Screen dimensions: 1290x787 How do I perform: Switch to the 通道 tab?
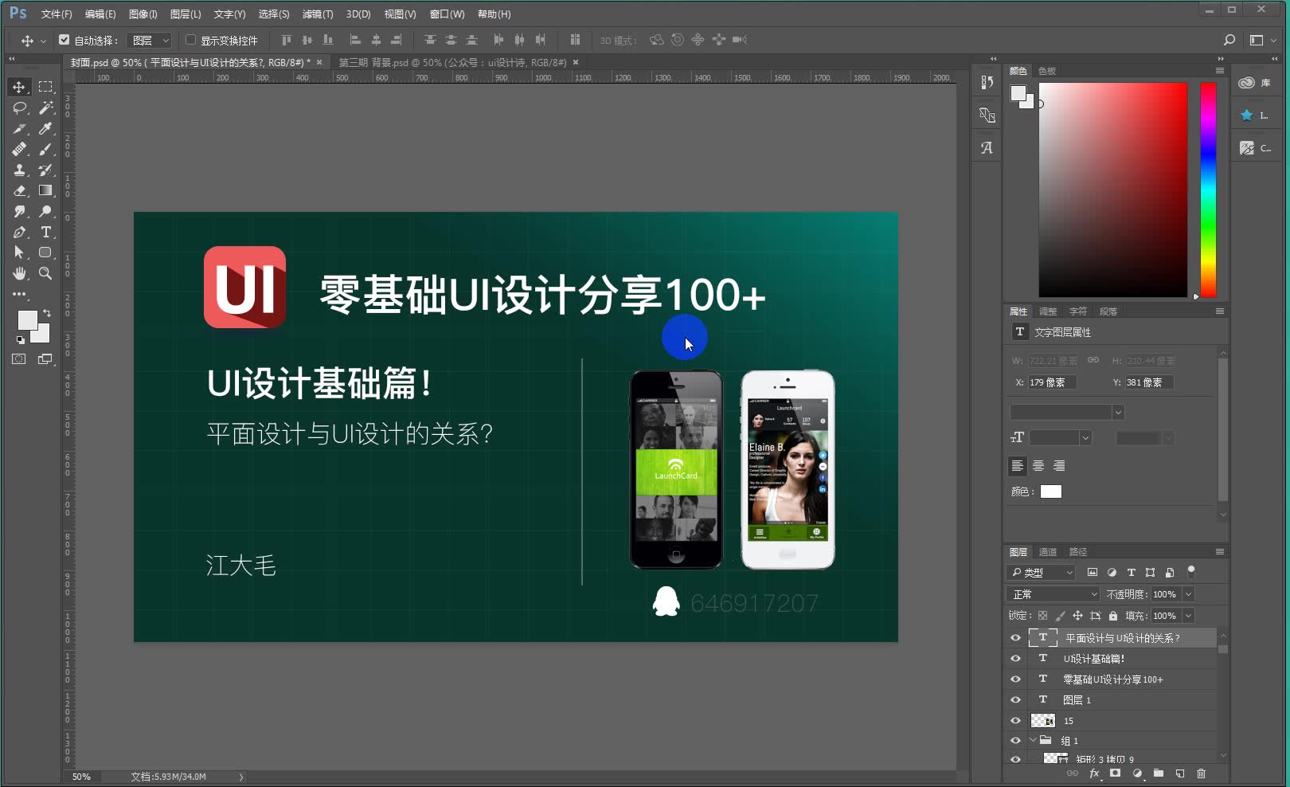(1048, 552)
